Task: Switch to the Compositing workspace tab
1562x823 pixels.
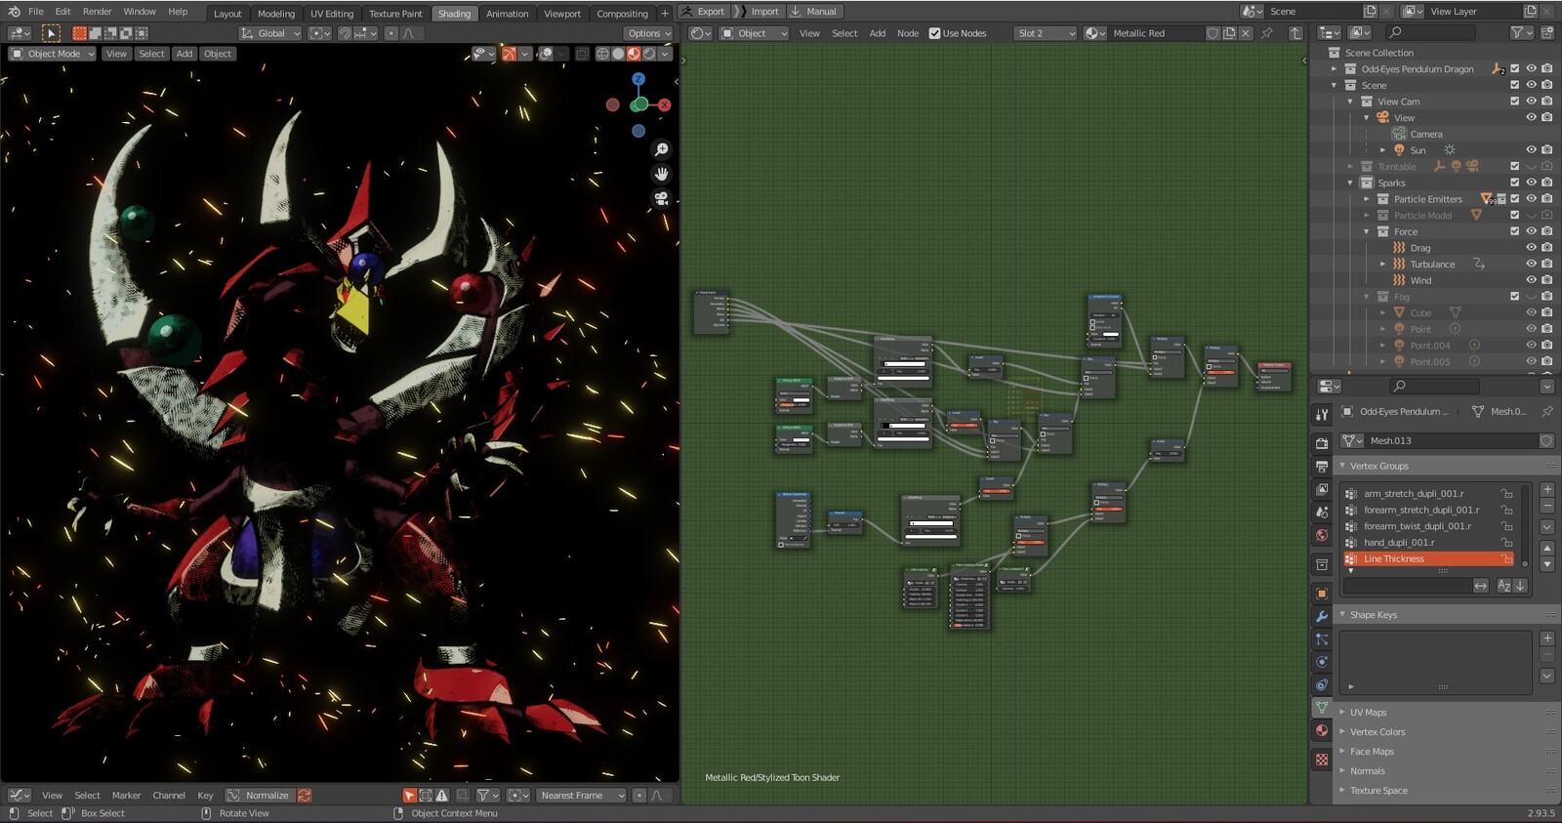Action: pos(622,14)
